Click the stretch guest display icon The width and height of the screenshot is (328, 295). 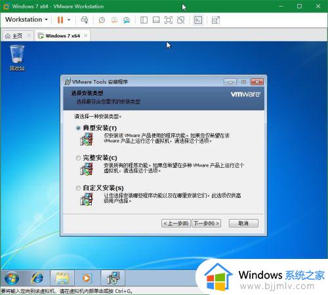click(216, 20)
